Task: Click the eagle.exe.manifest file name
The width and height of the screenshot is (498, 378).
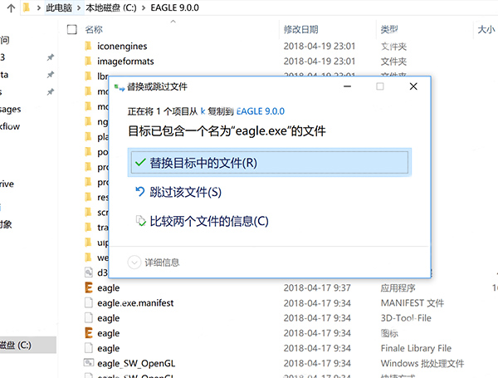Action: pyautogui.click(x=135, y=303)
